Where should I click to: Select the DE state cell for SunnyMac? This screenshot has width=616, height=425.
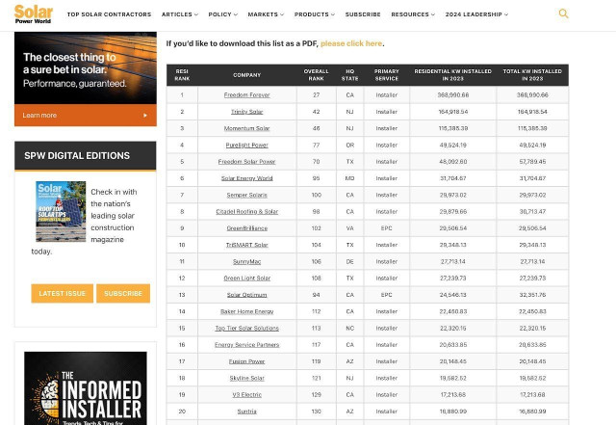(x=349, y=262)
